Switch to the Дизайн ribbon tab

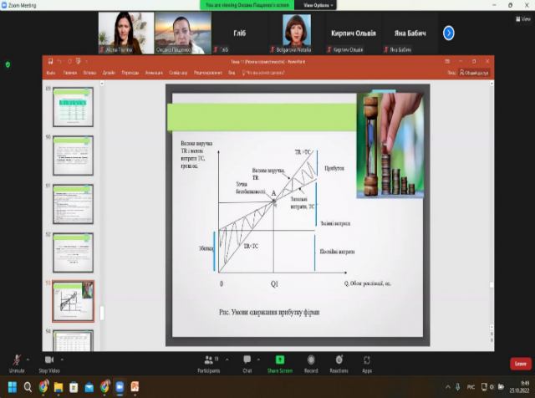pos(109,73)
